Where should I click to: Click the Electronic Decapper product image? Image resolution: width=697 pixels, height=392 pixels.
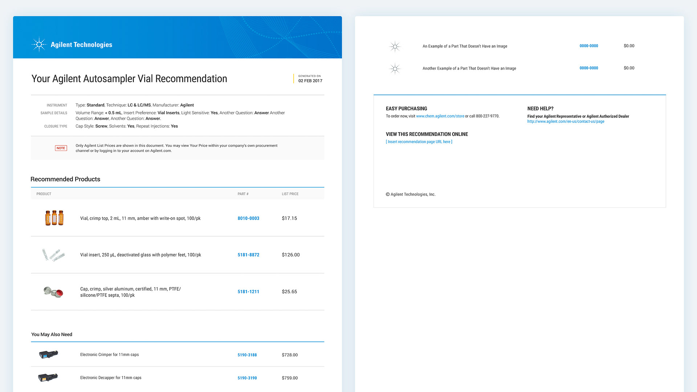(48, 377)
